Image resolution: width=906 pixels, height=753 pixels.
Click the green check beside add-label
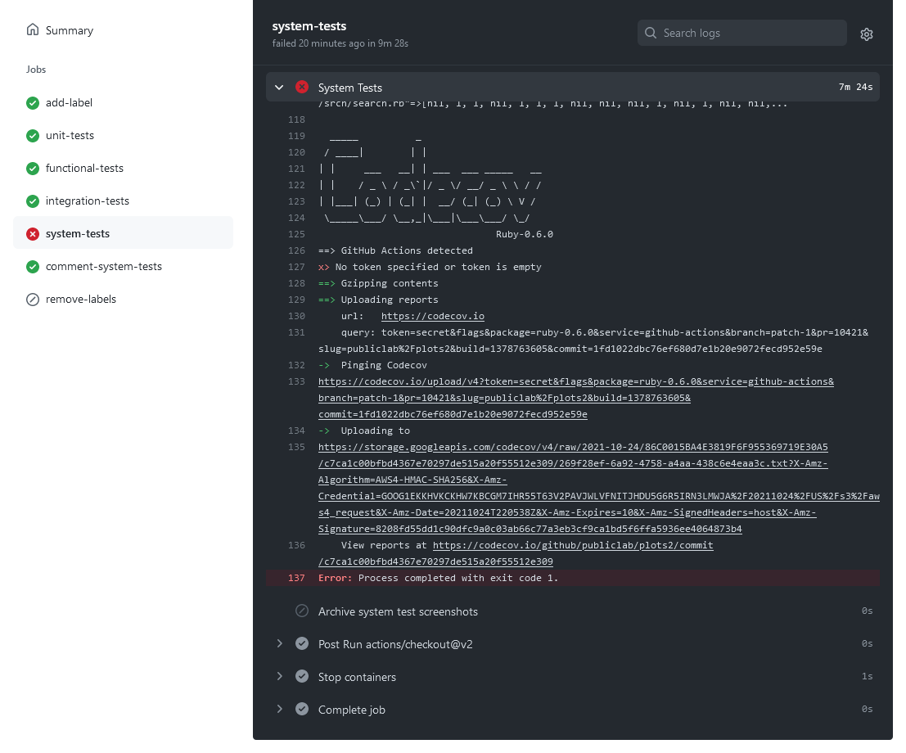33,102
